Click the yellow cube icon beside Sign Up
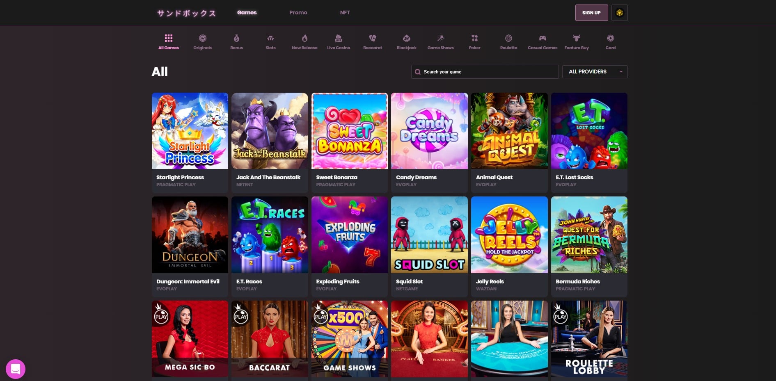 click(x=620, y=13)
